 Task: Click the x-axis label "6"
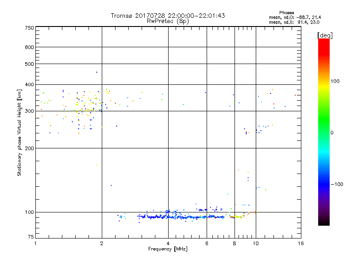click(207, 243)
